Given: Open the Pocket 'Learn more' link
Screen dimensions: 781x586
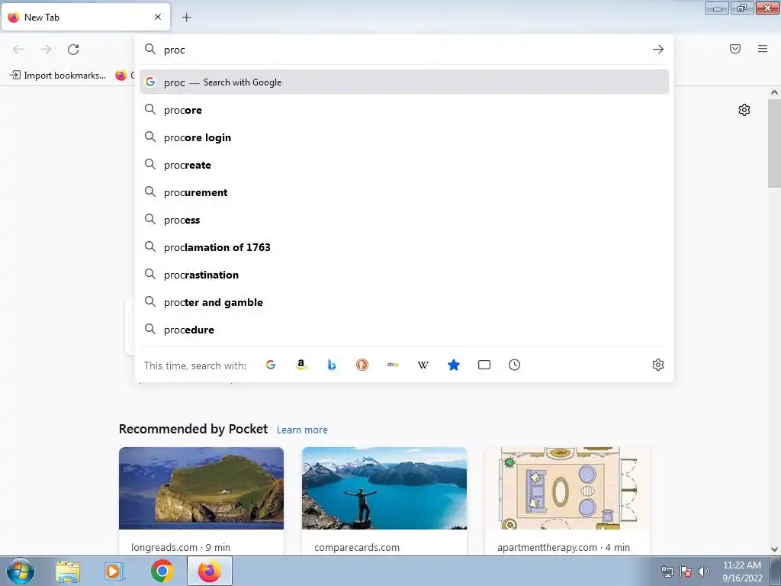Looking at the screenshot, I should pyautogui.click(x=302, y=430).
